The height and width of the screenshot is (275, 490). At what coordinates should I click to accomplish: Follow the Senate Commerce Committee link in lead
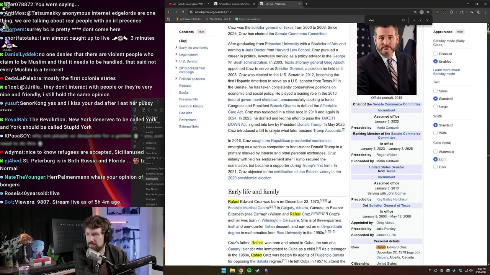[x=301, y=34]
